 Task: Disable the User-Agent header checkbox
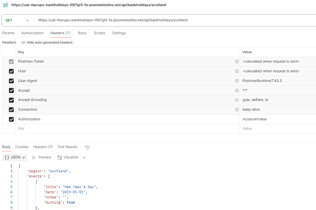11,81
